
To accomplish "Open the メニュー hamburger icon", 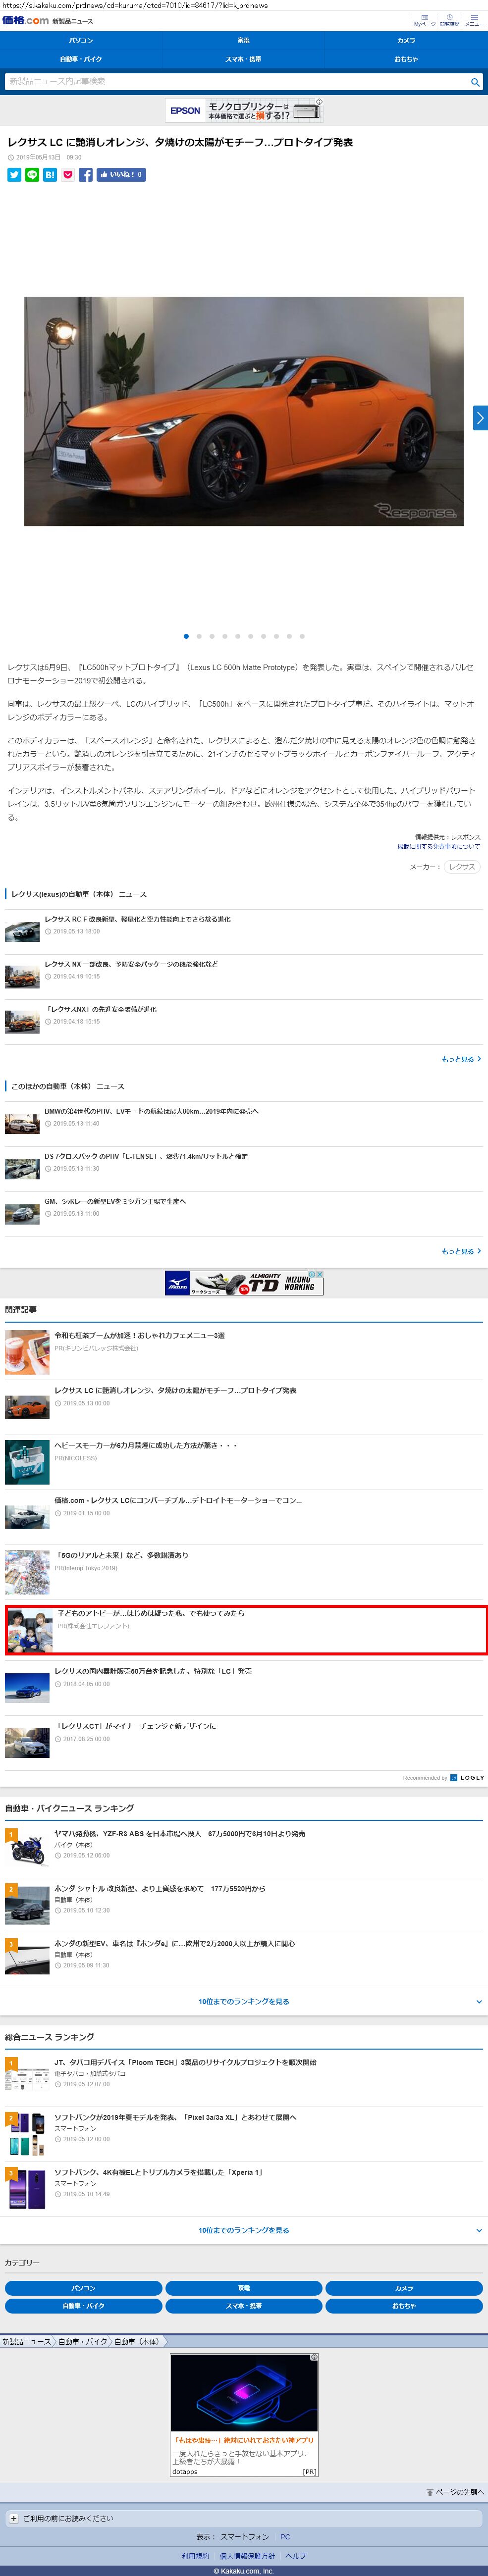I will (474, 20).
